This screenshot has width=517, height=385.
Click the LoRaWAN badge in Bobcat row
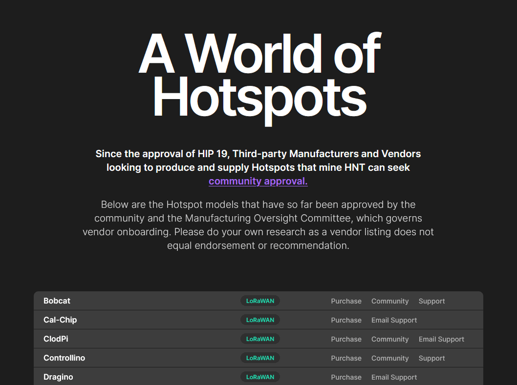pos(260,301)
